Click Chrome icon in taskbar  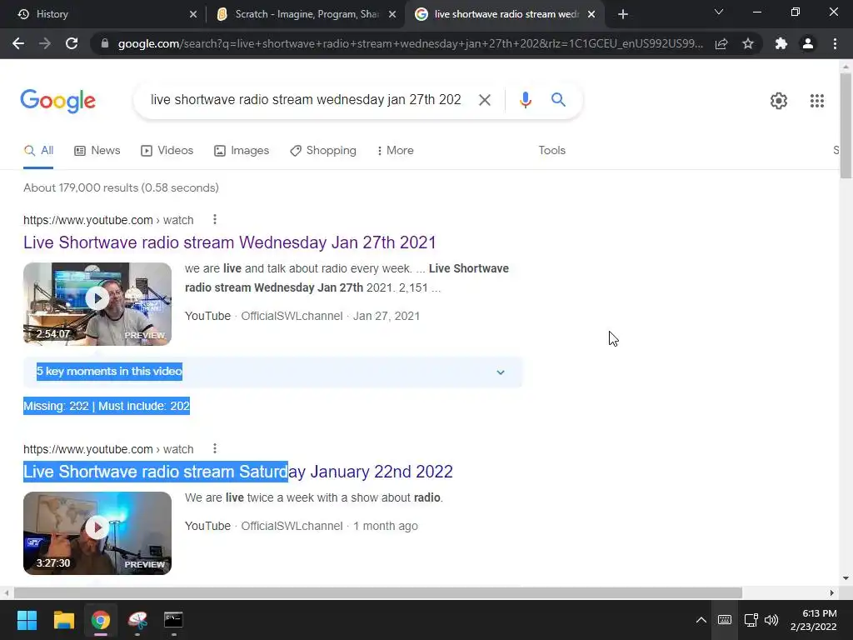pyautogui.click(x=100, y=620)
